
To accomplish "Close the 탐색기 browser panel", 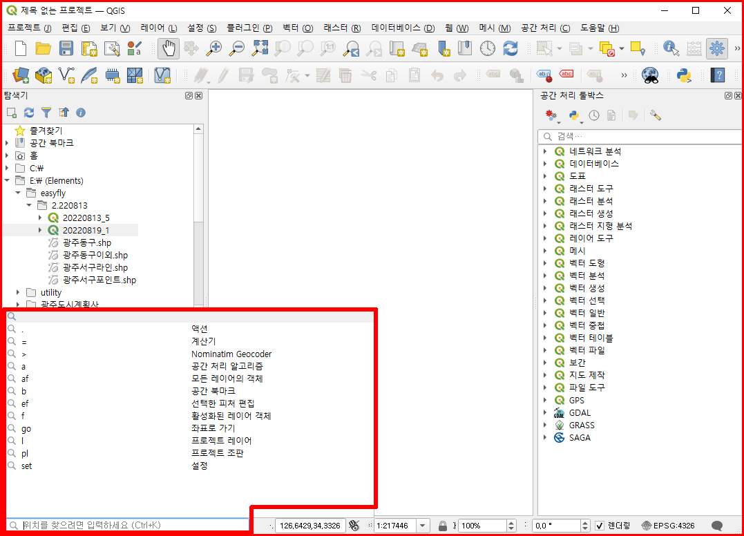I will click(x=199, y=96).
